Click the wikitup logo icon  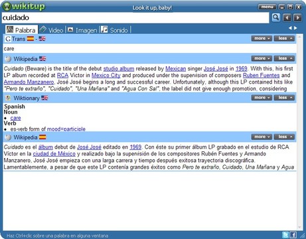pos(7,6)
